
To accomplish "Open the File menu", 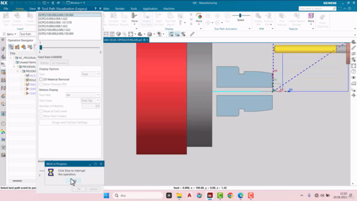I will [6, 9].
